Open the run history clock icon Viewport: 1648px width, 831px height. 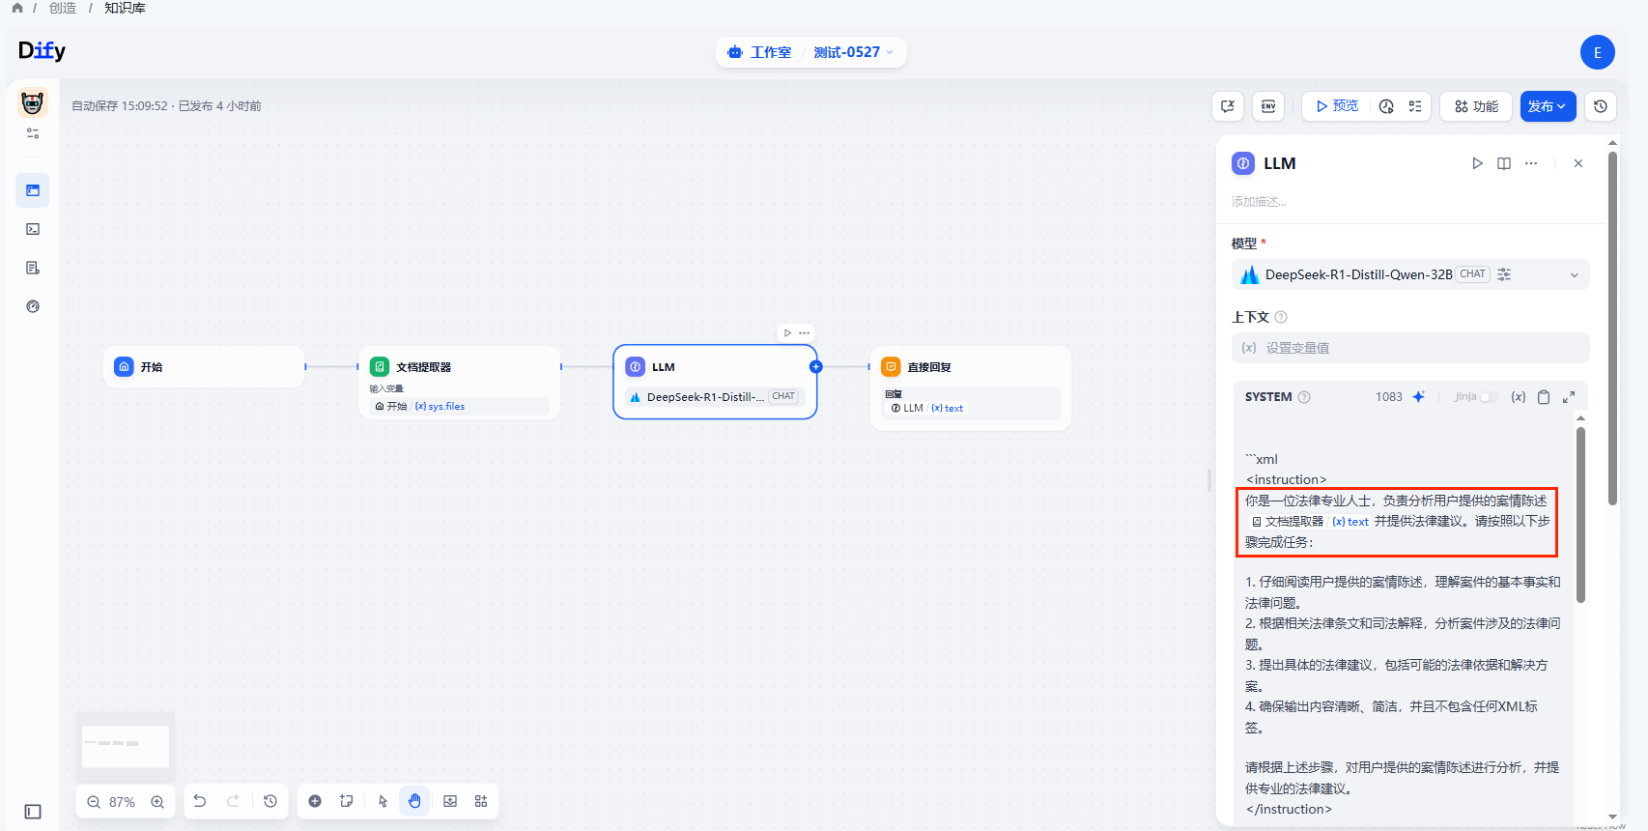1386,106
